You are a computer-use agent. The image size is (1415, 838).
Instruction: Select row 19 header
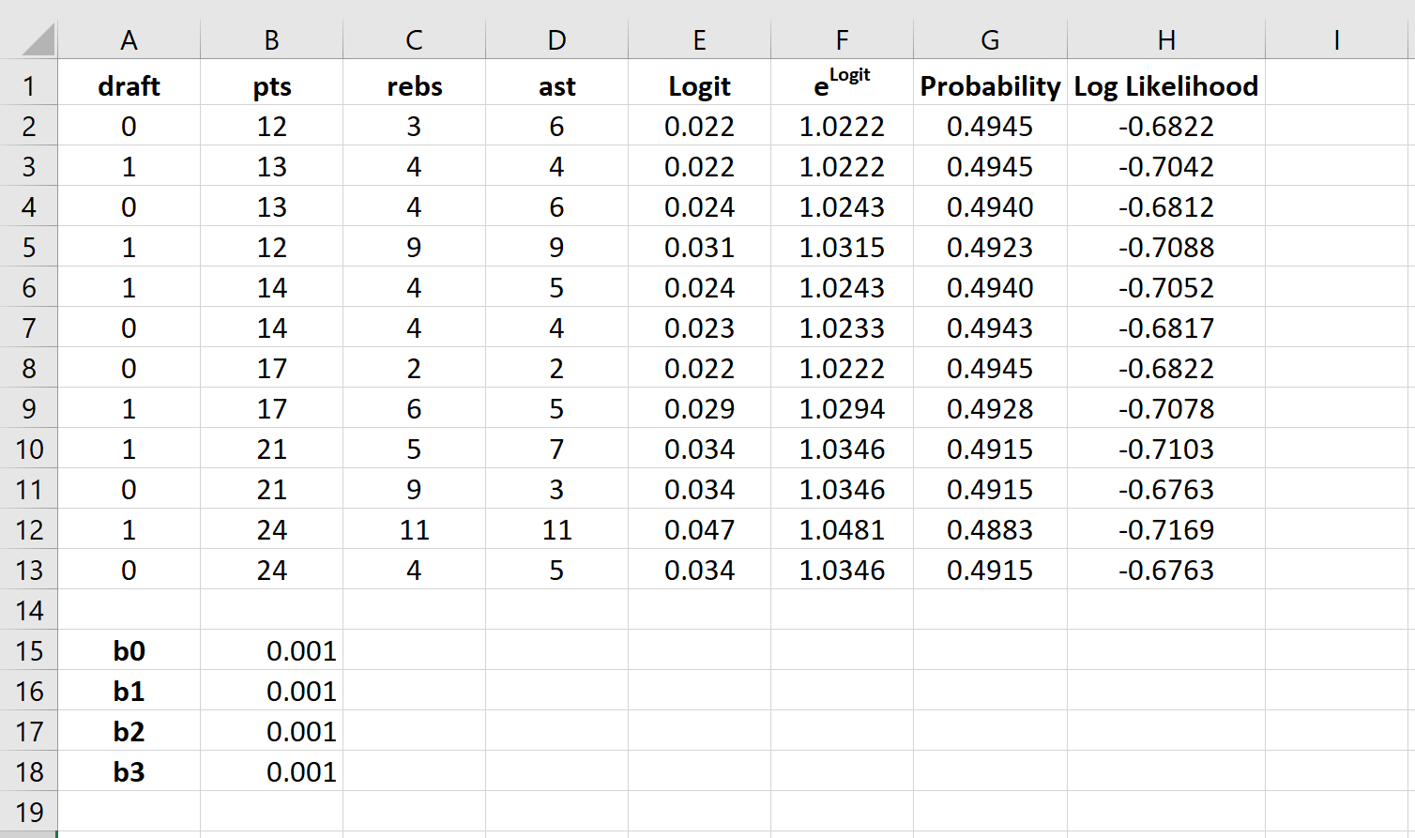pyautogui.click(x=29, y=812)
